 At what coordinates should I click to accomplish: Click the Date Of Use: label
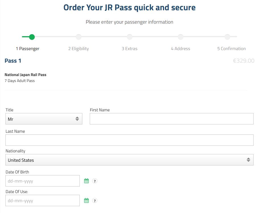point(17,192)
